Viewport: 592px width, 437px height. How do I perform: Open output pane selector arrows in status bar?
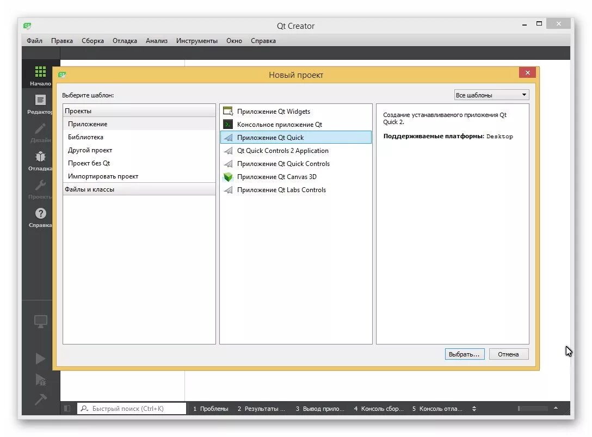point(474,409)
